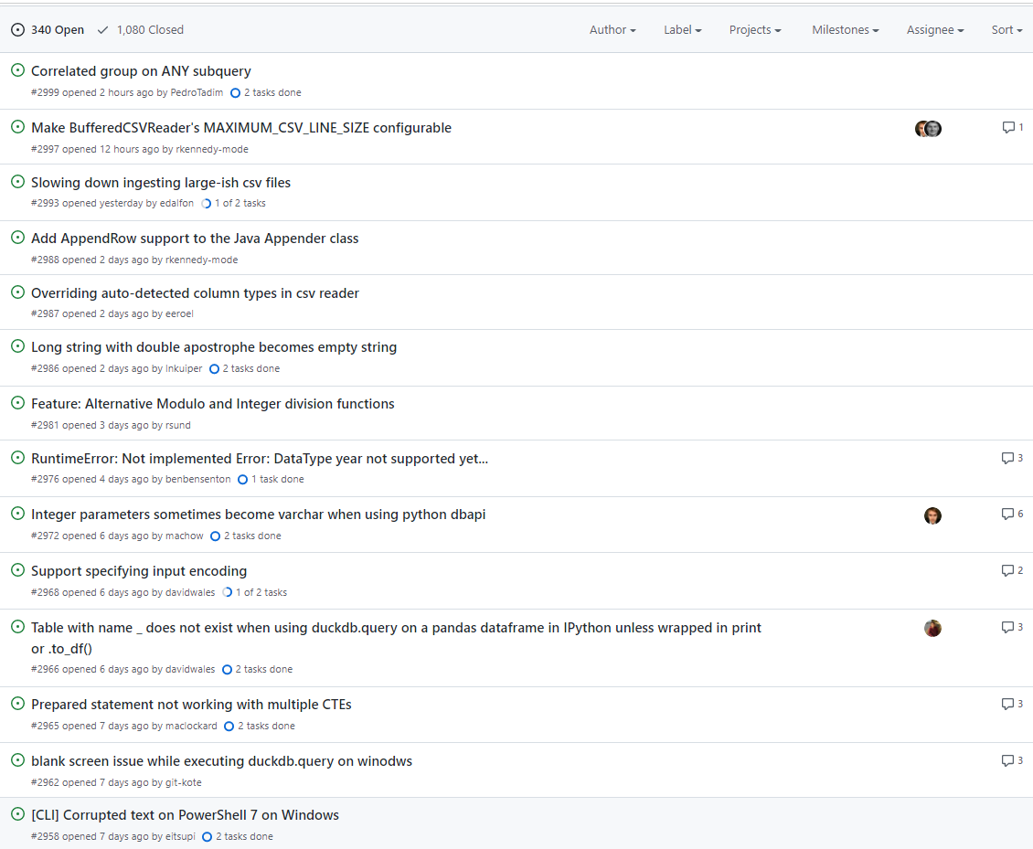
Task: Expand the Author filter dropdown
Action: [612, 29]
